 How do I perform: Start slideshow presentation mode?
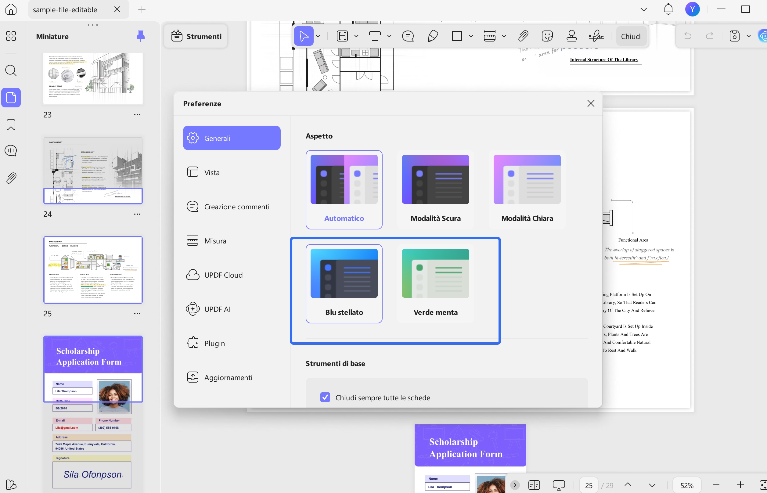[x=559, y=485]
